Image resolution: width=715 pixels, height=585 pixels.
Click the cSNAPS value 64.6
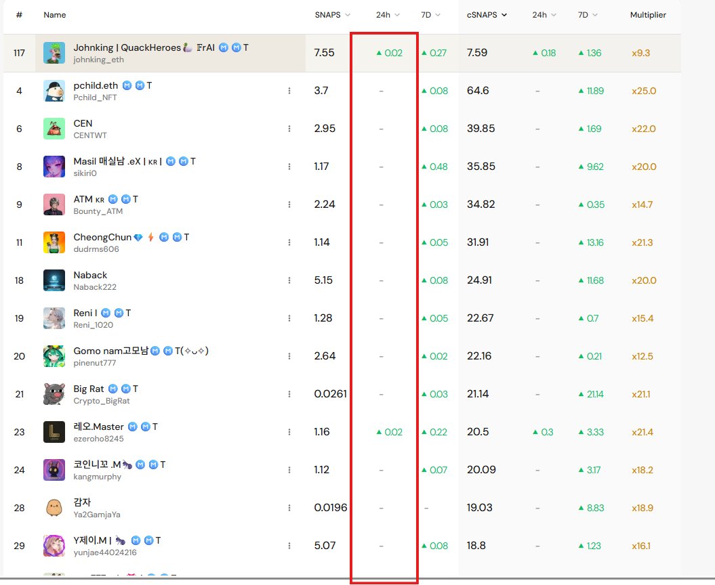point(477,91)
